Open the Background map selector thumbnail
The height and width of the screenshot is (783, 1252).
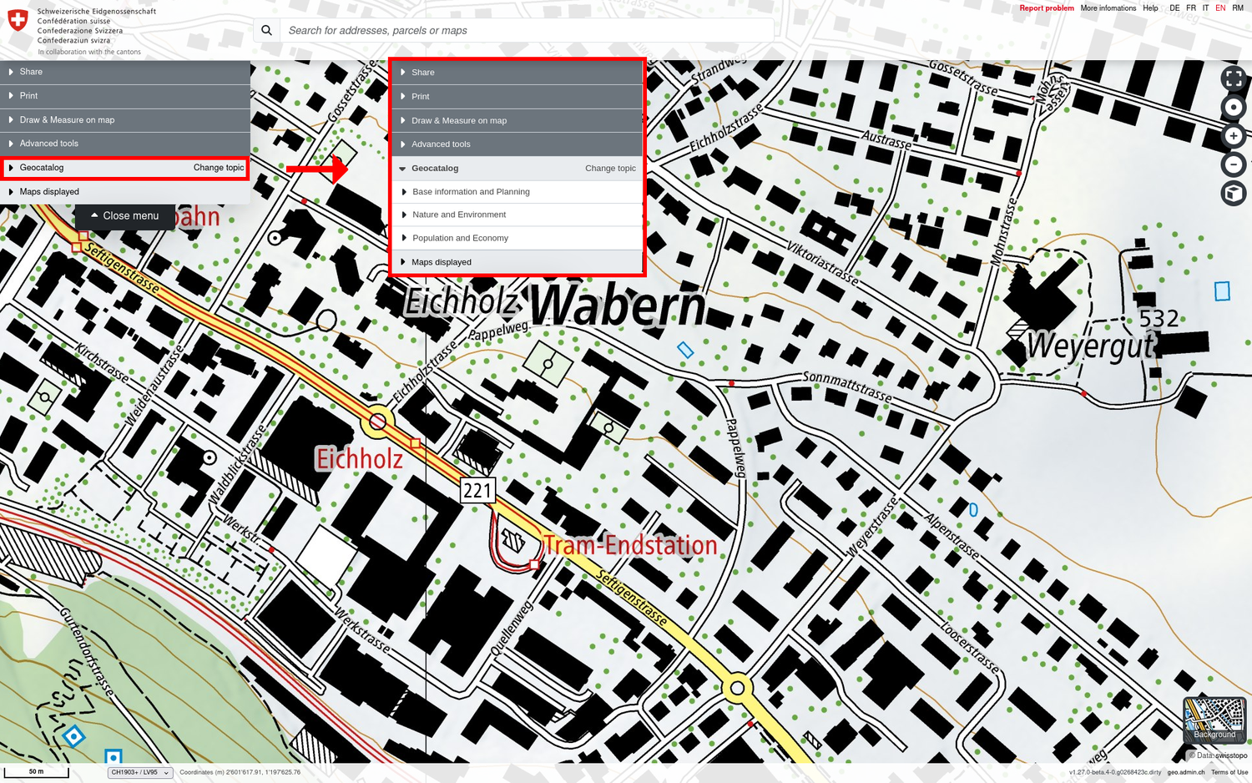click(x=1214, y=720)
